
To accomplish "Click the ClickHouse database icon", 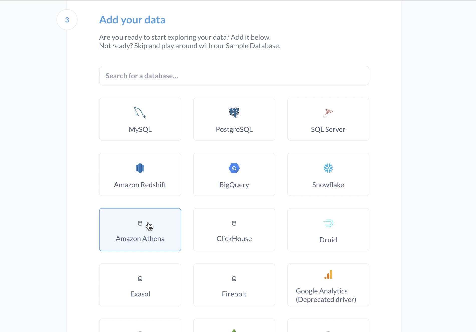I will [234, 223].
